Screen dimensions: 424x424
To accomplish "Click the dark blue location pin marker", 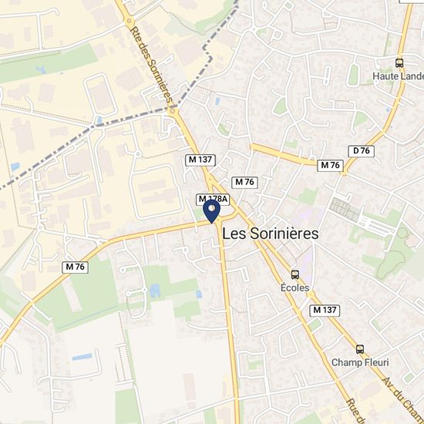I will 212,211.
